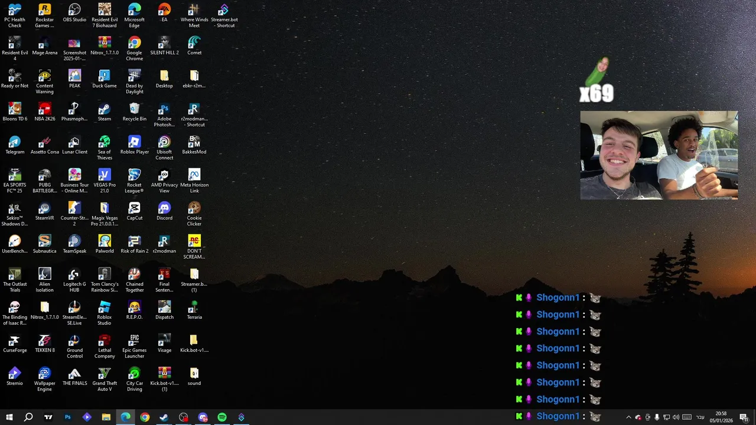Image resolution: width=756 pixels, height=425 pixels.
Task: Select Telegram desktop icon
Action: tap(15, 145)
